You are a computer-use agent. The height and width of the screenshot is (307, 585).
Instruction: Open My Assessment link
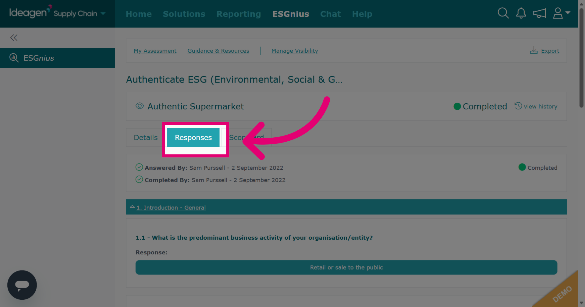coord(155,51)
